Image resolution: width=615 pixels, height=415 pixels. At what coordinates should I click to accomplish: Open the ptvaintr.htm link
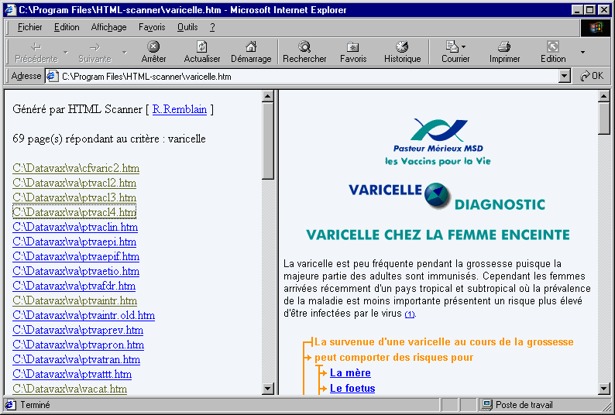coord(74,300)
